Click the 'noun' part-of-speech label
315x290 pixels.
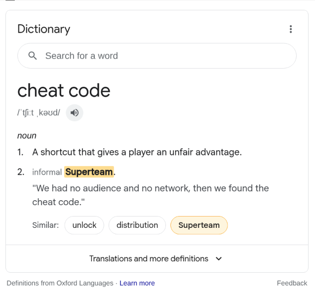(x=27, y=136)
